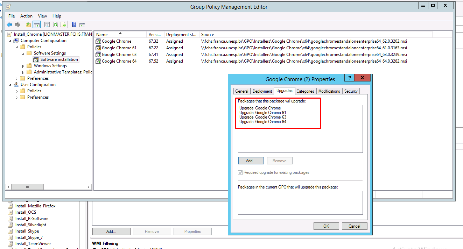463x249 pixels.
Task: Select Install_Silverlight in the background window
Action: pos(31,225)
